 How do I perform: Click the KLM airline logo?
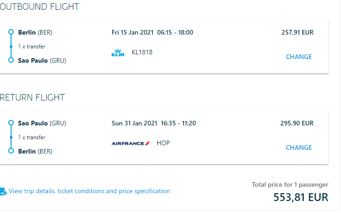118,53
